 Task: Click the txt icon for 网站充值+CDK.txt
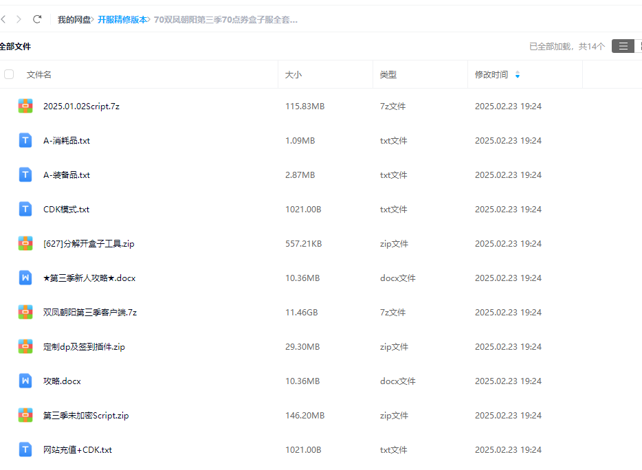25,450
